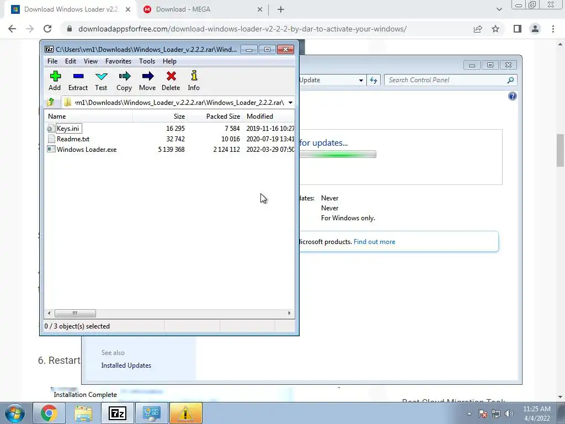The image size is (565, 424).
Task: Click the 0 / 3 object(s) selected status
Action: [77, 326]
